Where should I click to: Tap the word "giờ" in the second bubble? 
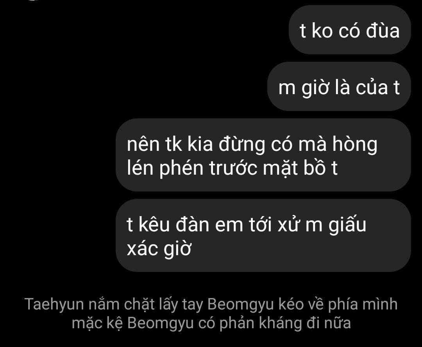[315, 88]
